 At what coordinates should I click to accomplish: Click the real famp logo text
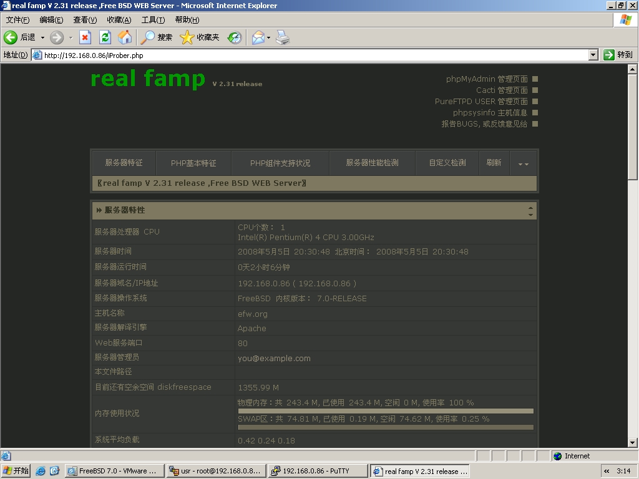[x=147, y=79]
